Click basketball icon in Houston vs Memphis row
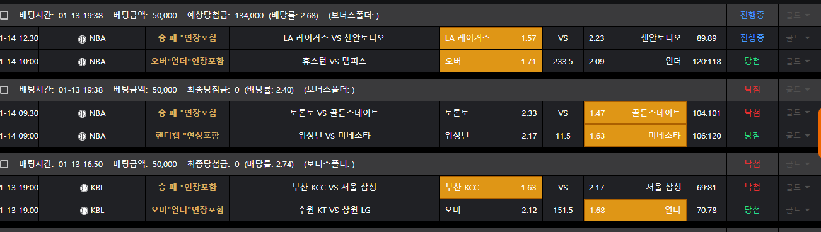 [82, 62]
